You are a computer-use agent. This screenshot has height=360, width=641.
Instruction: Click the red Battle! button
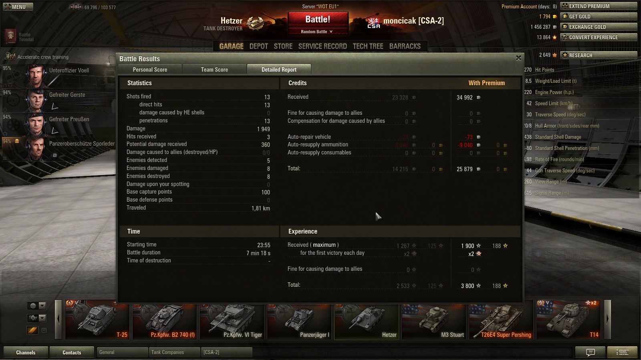(318, 20)
